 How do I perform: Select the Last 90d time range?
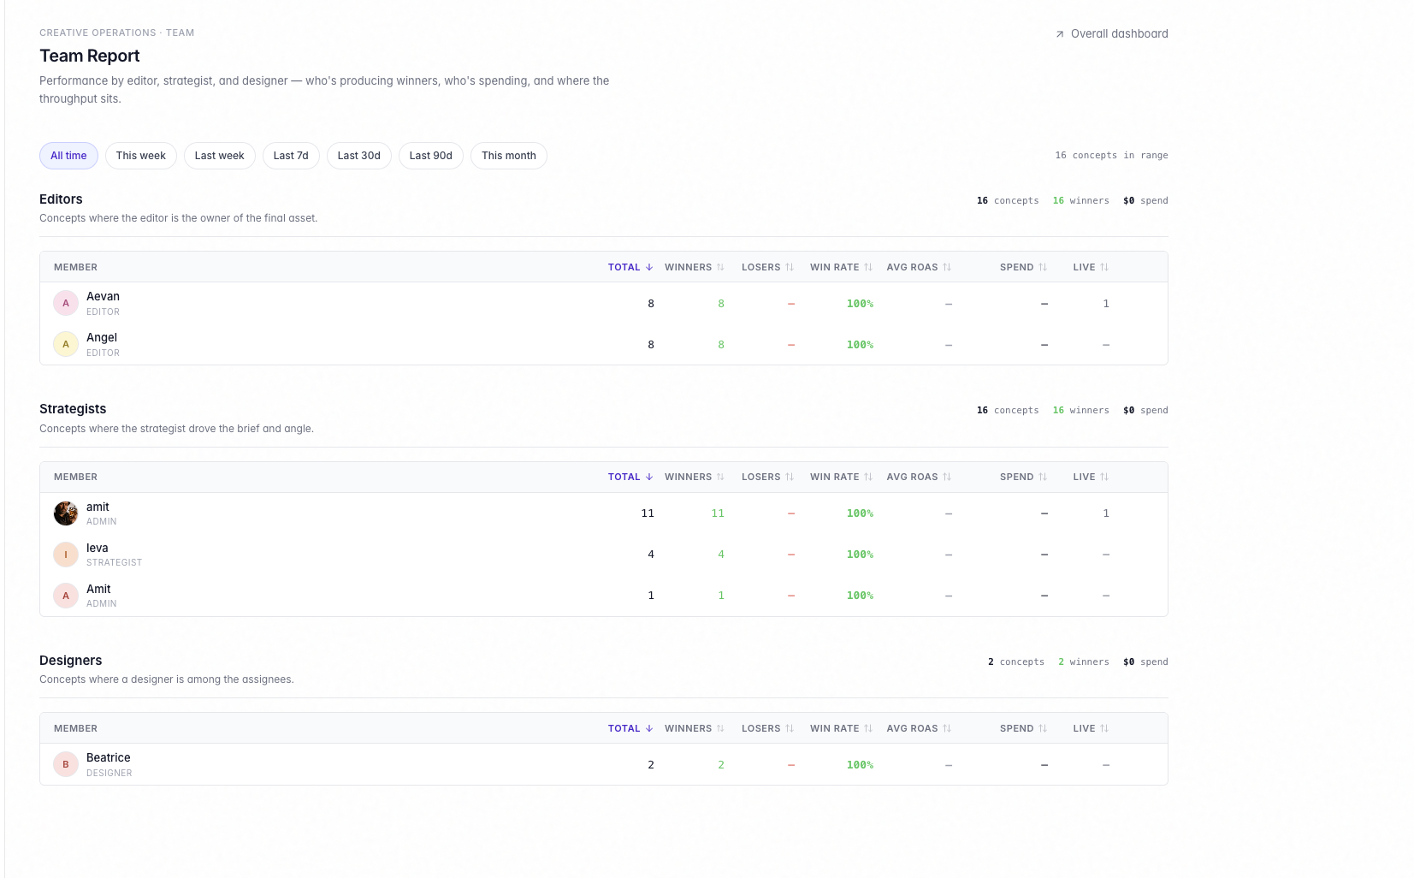[430, 155]
